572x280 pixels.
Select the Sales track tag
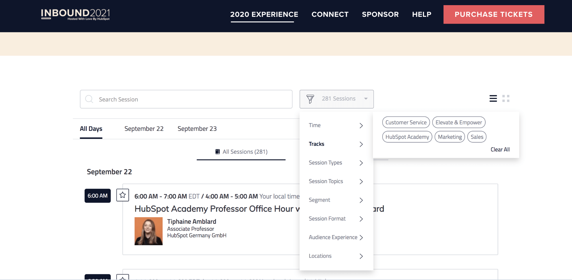477,137
